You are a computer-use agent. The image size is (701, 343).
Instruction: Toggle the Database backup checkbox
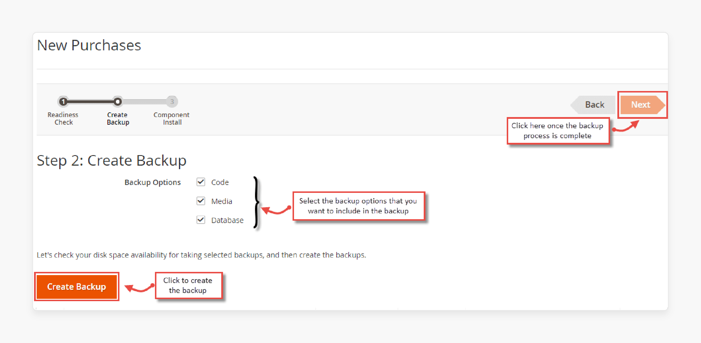tap(201, 220)
